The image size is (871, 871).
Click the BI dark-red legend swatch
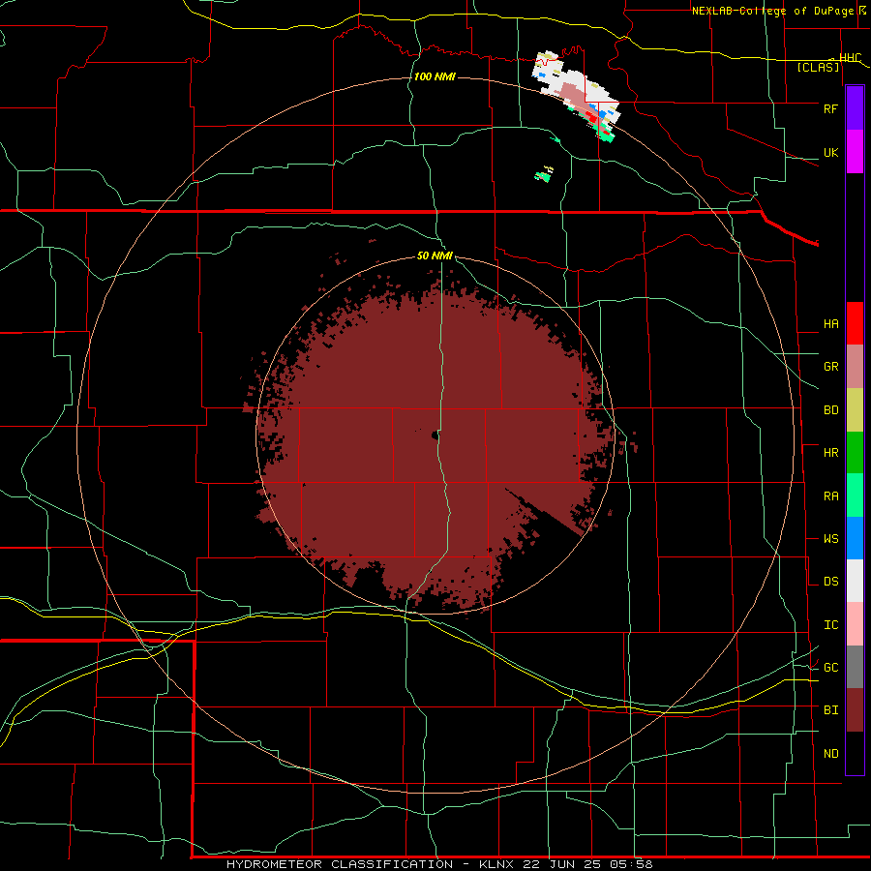(x=855, y=710)
